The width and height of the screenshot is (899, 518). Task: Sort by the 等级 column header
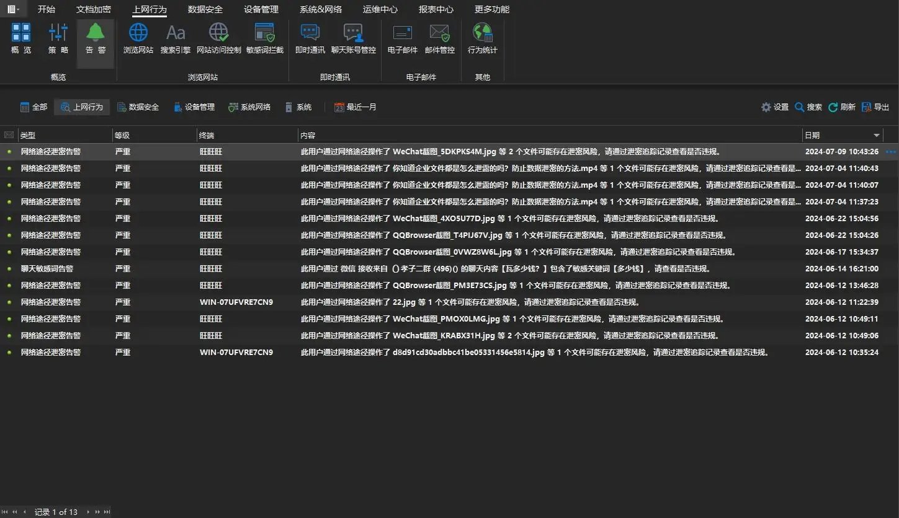(154, 135)
